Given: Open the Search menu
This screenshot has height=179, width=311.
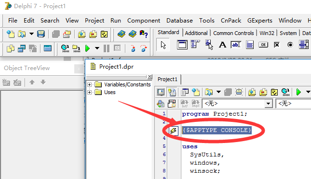Looking at the screenshot, I should coord(50,21).
